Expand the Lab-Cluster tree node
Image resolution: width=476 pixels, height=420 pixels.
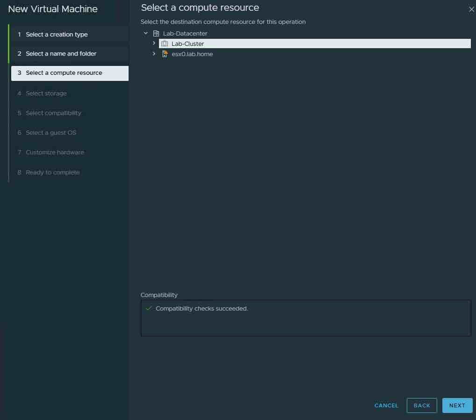click(154, 43)
